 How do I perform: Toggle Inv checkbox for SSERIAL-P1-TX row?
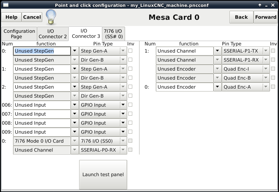[273, 51]
